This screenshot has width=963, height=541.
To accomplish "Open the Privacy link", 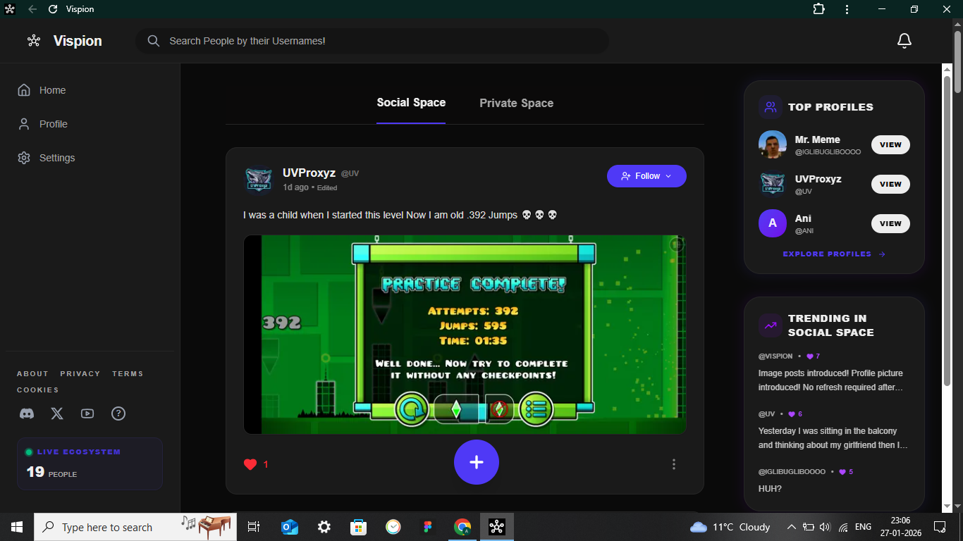I will (80, 373).
